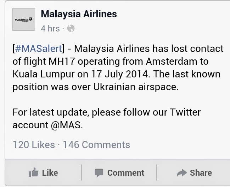Click the 'Kuala Lumpur on 17 July 2014' line
Image resolution: width=230 pixels, height=187 pixels.
[x=80, y=74]
